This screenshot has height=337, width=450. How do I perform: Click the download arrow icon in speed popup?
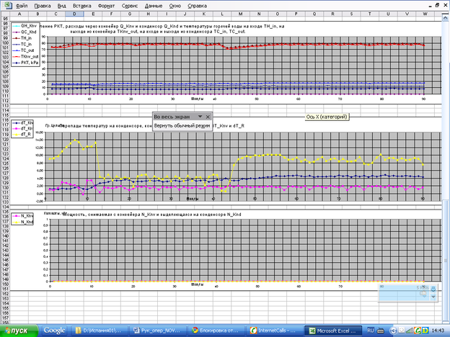(x=433, y=289)
